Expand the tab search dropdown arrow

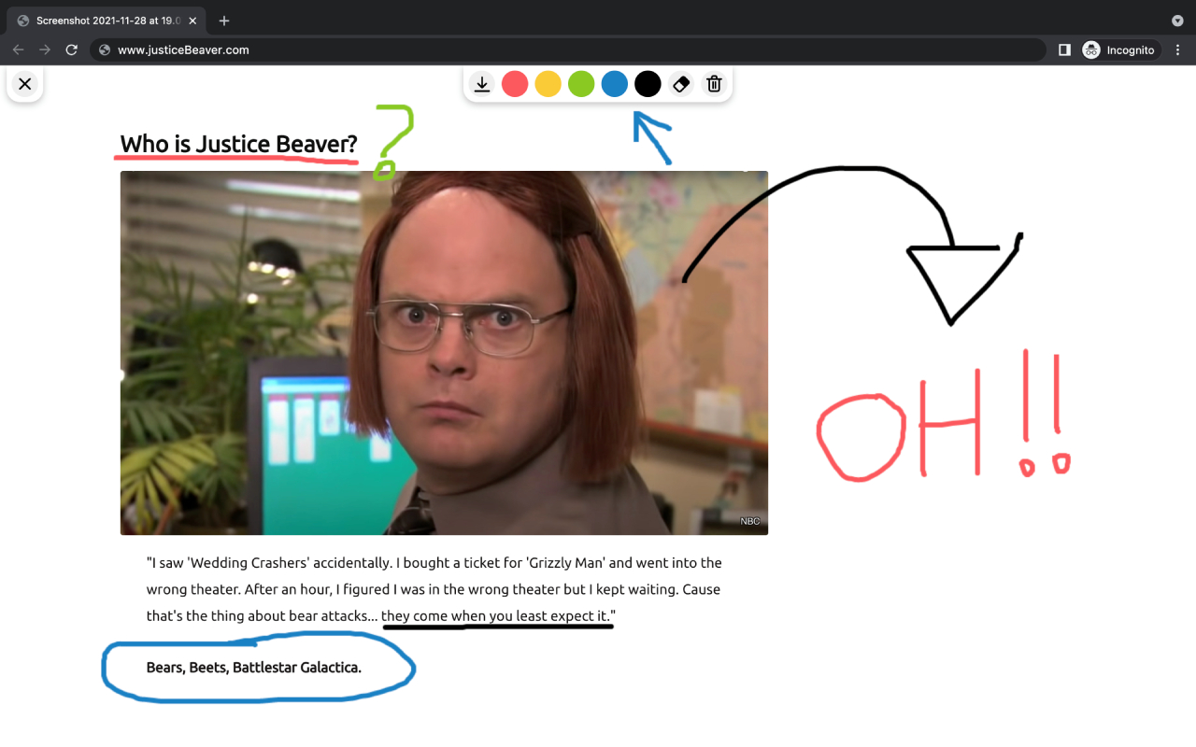(x=1177, y=21)
